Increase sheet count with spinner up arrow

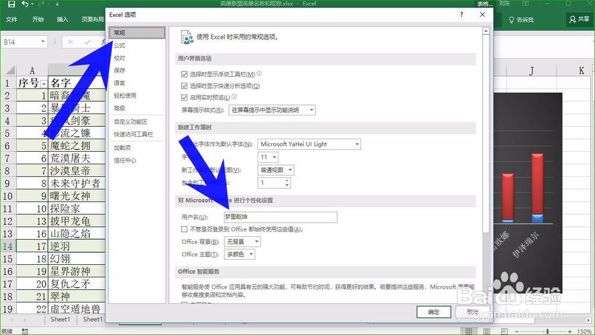point(287,180)
